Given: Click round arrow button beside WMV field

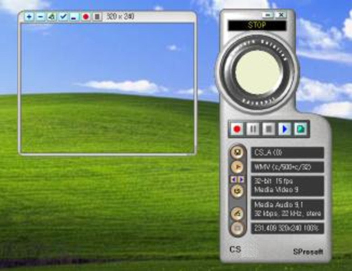Looking at the screenshot, I should (x=237, y=167).
